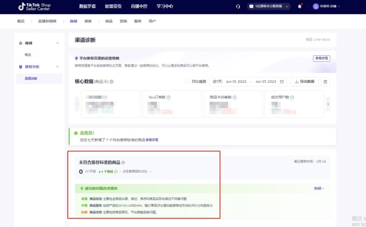Viewport: 366px width, 227px height.
Task: Switch to the 搜索 tab
Action: click(x=88, y=21)
